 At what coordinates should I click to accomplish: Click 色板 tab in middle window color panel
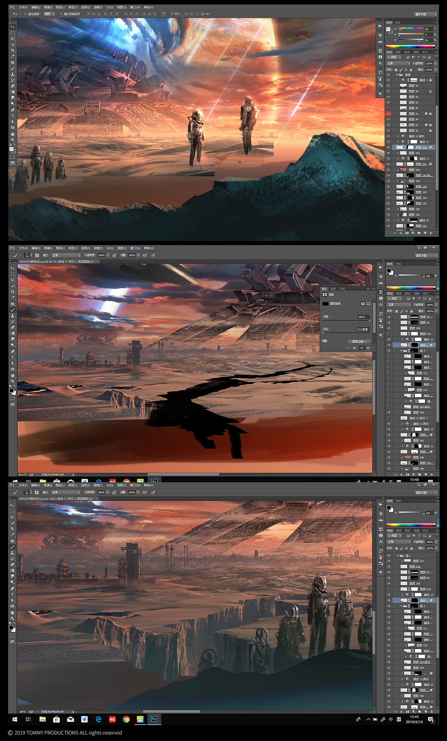point(398,264)
